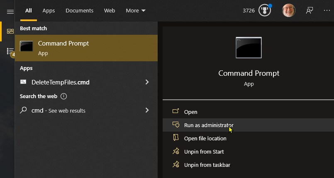Click the left sidebar home layout icon
Image resolution: width=334 pixels, height=178 pixels.
coord(10,31)
